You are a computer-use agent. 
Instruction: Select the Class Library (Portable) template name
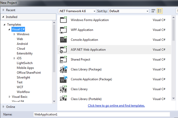(86, 99)
